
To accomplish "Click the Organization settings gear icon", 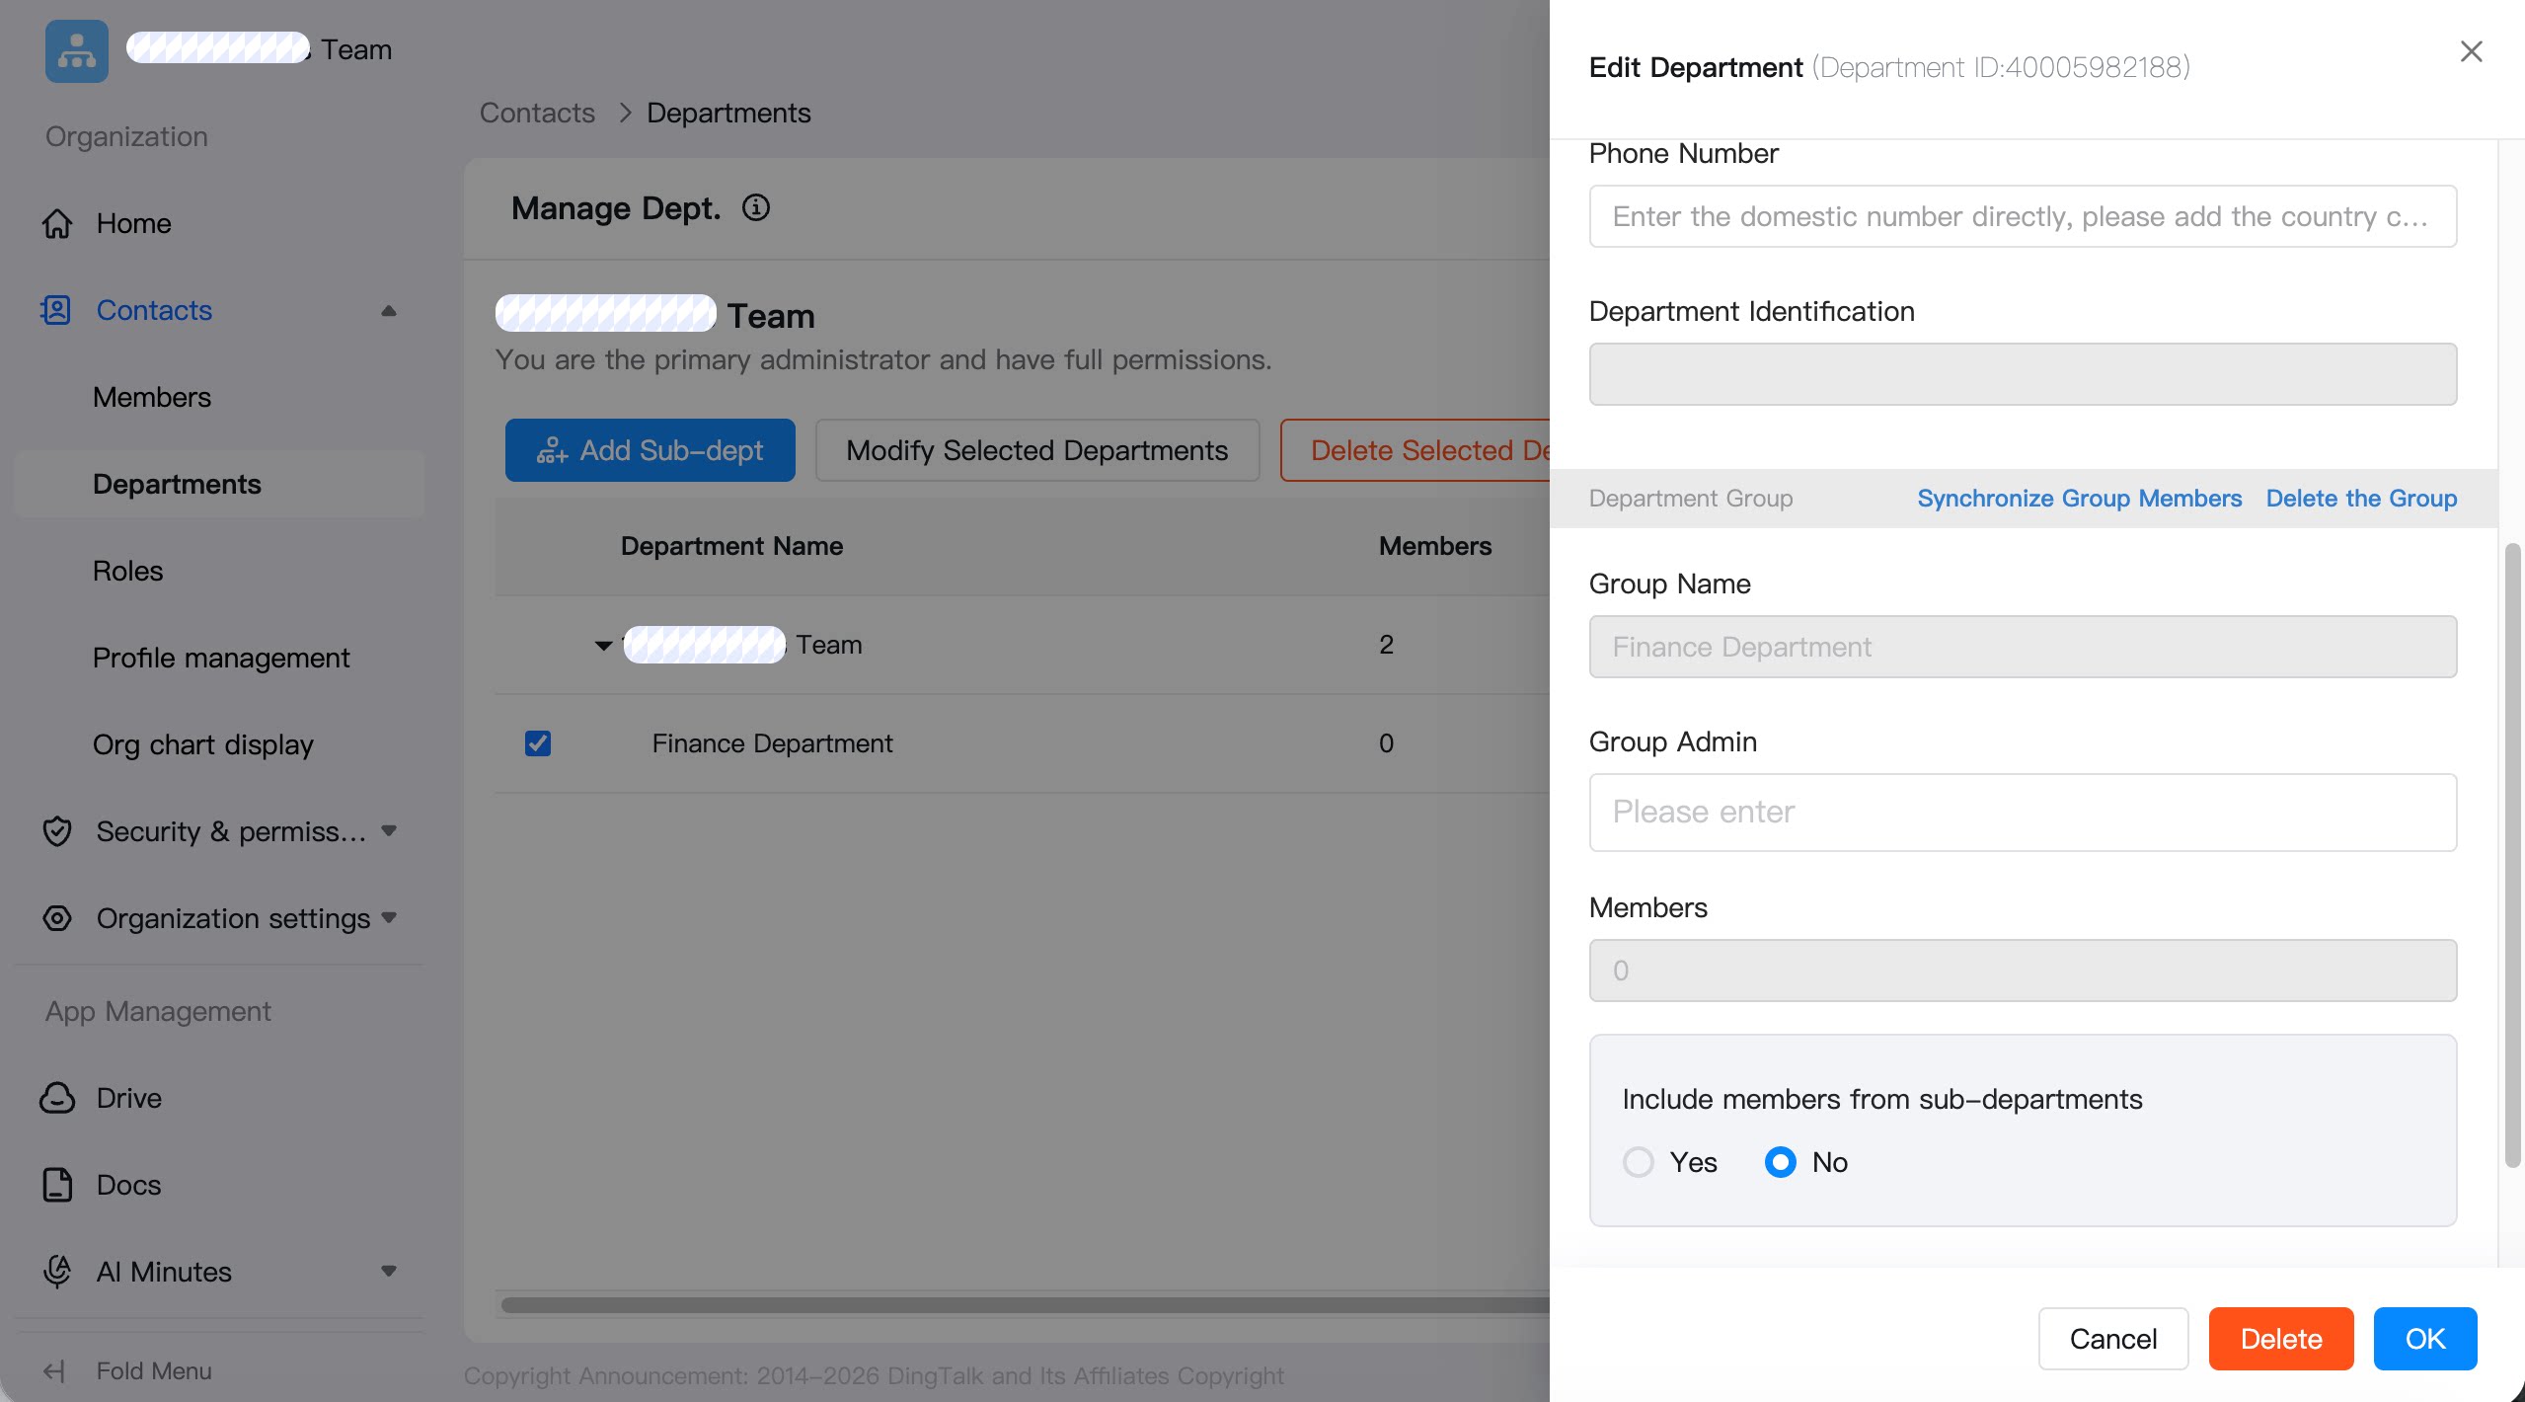I will (x=57, y=918).
